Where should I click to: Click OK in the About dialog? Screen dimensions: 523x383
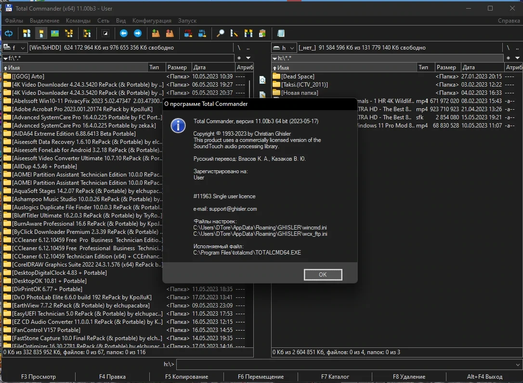(323, 275)
